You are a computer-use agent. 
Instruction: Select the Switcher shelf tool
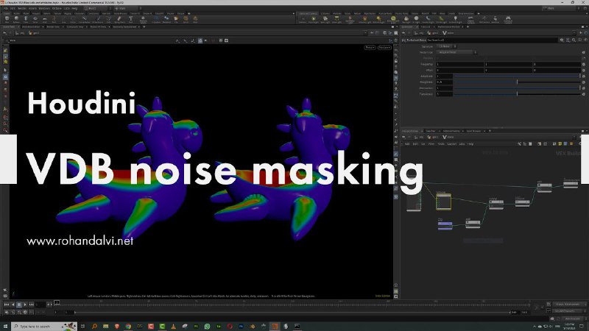point(495,19)
